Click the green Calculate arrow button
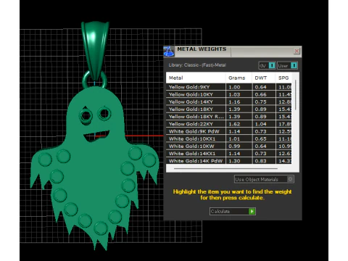This screenshot has height=261, width=348. coord(252,212)
